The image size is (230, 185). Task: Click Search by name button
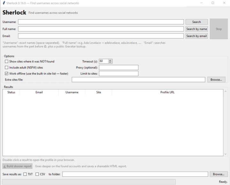click(196, 29)
